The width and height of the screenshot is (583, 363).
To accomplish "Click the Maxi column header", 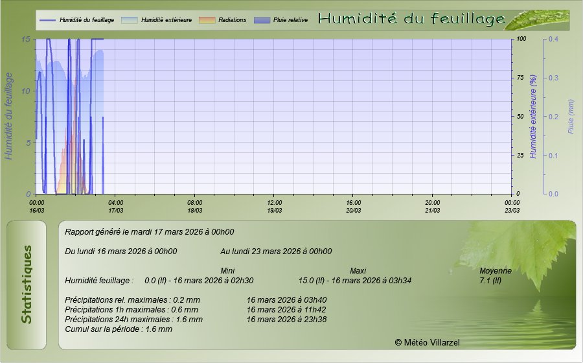I will point(358,270).
